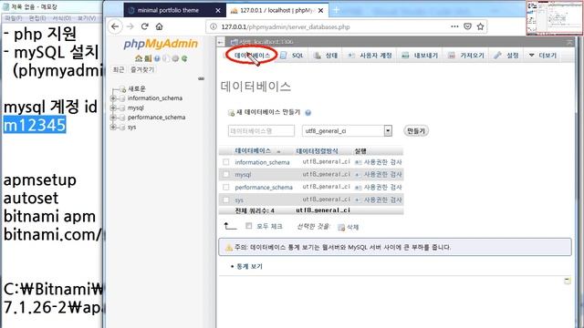This screenshot has width=584, height=328.
Task: Click the delete icon next to 삭제
Action: pos(341,227)
